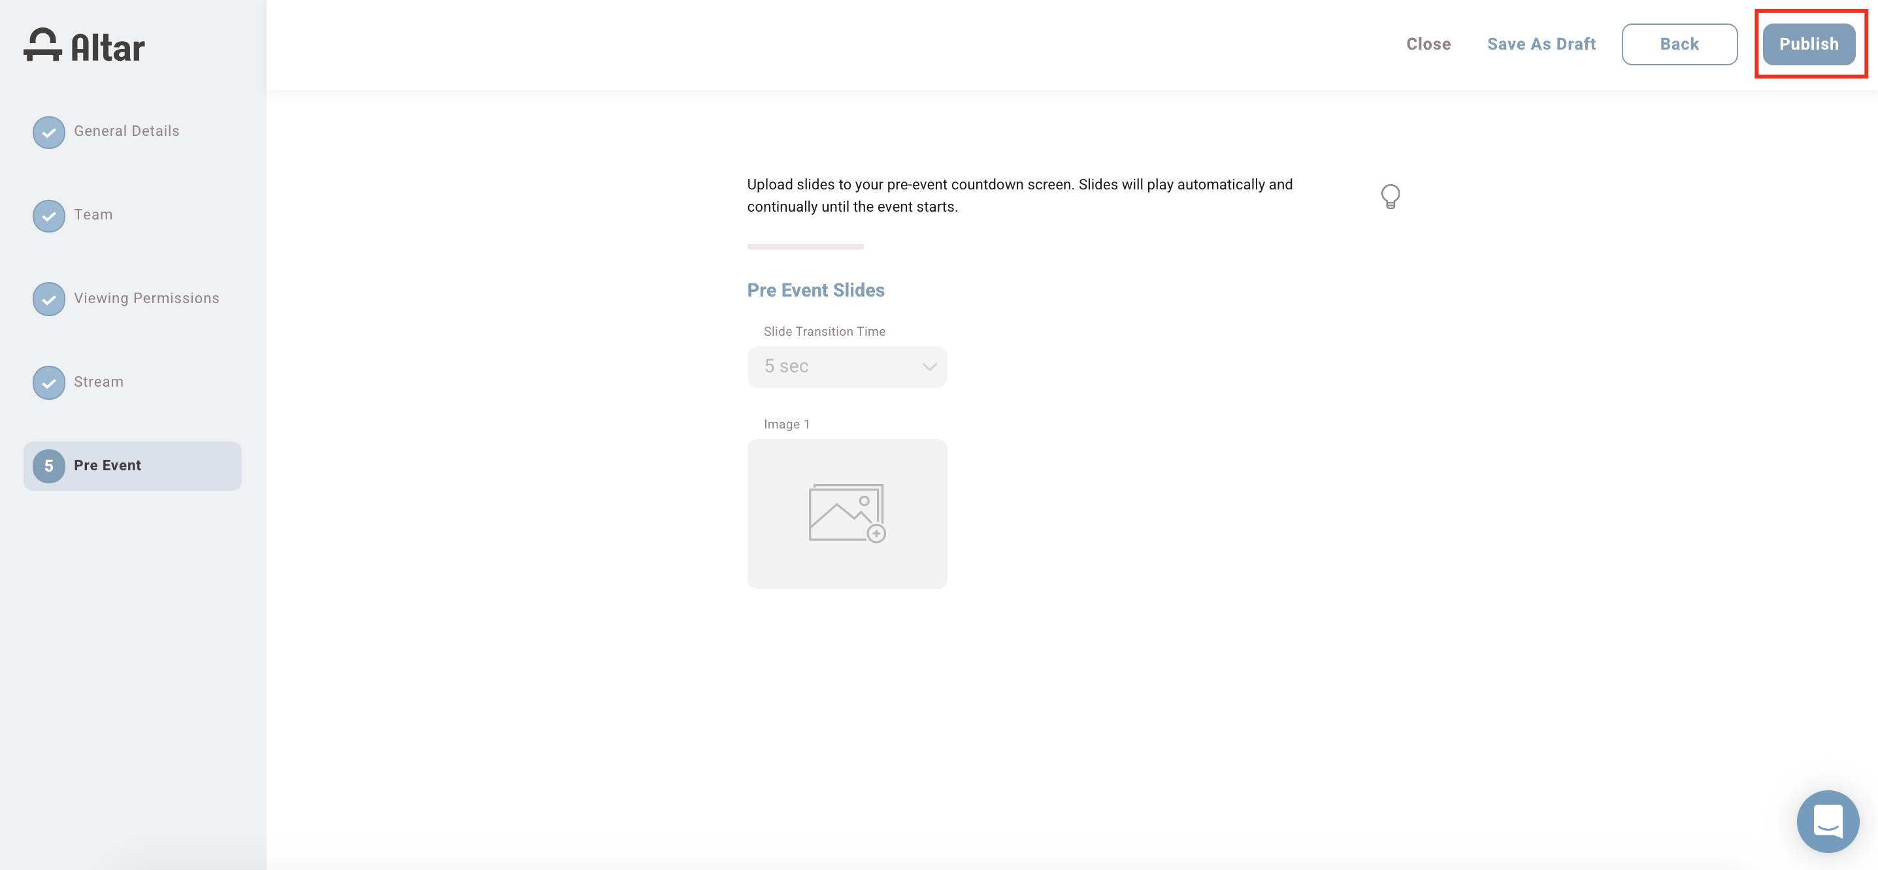The width and height of the screenshot is (1878, 870).
Task: Click the Stream checkmark icon
Action: pos(49,383)
